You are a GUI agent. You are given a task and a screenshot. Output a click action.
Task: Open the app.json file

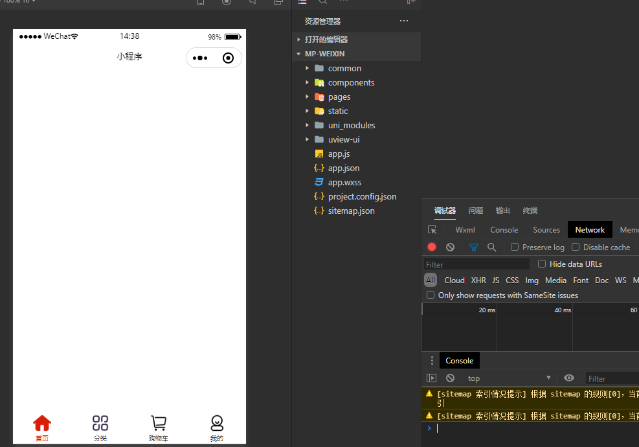pos(343,168)
